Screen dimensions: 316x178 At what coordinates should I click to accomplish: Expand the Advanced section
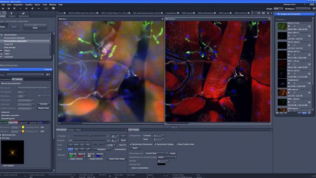click(x=5, y=112)
